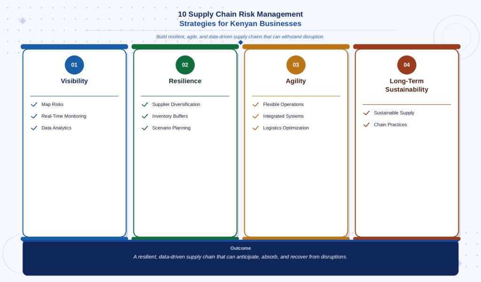
Task: Click the checkmark beside Inventory Buffers
Action: coord(145,116)
